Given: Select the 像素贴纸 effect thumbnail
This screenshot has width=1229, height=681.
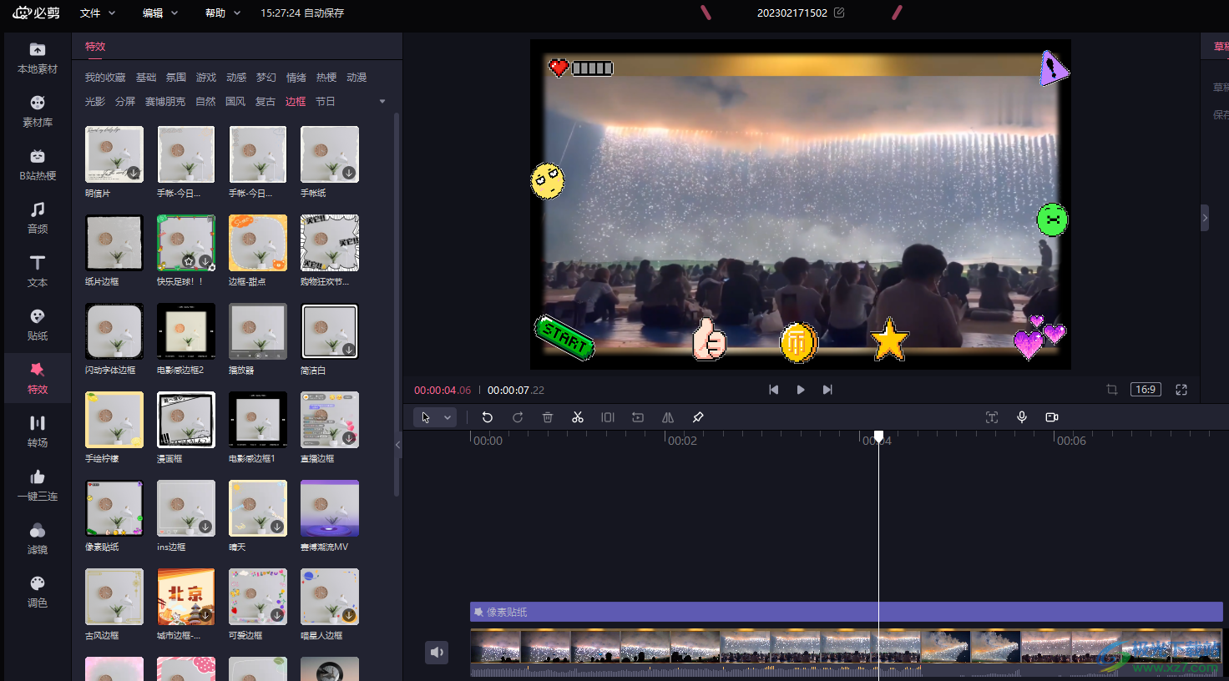Looking at the screenshot, I should coord(114,508).
